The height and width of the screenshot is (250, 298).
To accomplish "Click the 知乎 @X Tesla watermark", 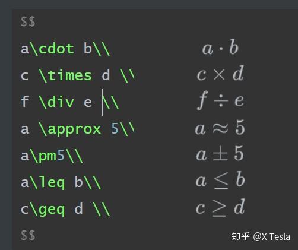I will pyautogui.click(x=261, y=236).
